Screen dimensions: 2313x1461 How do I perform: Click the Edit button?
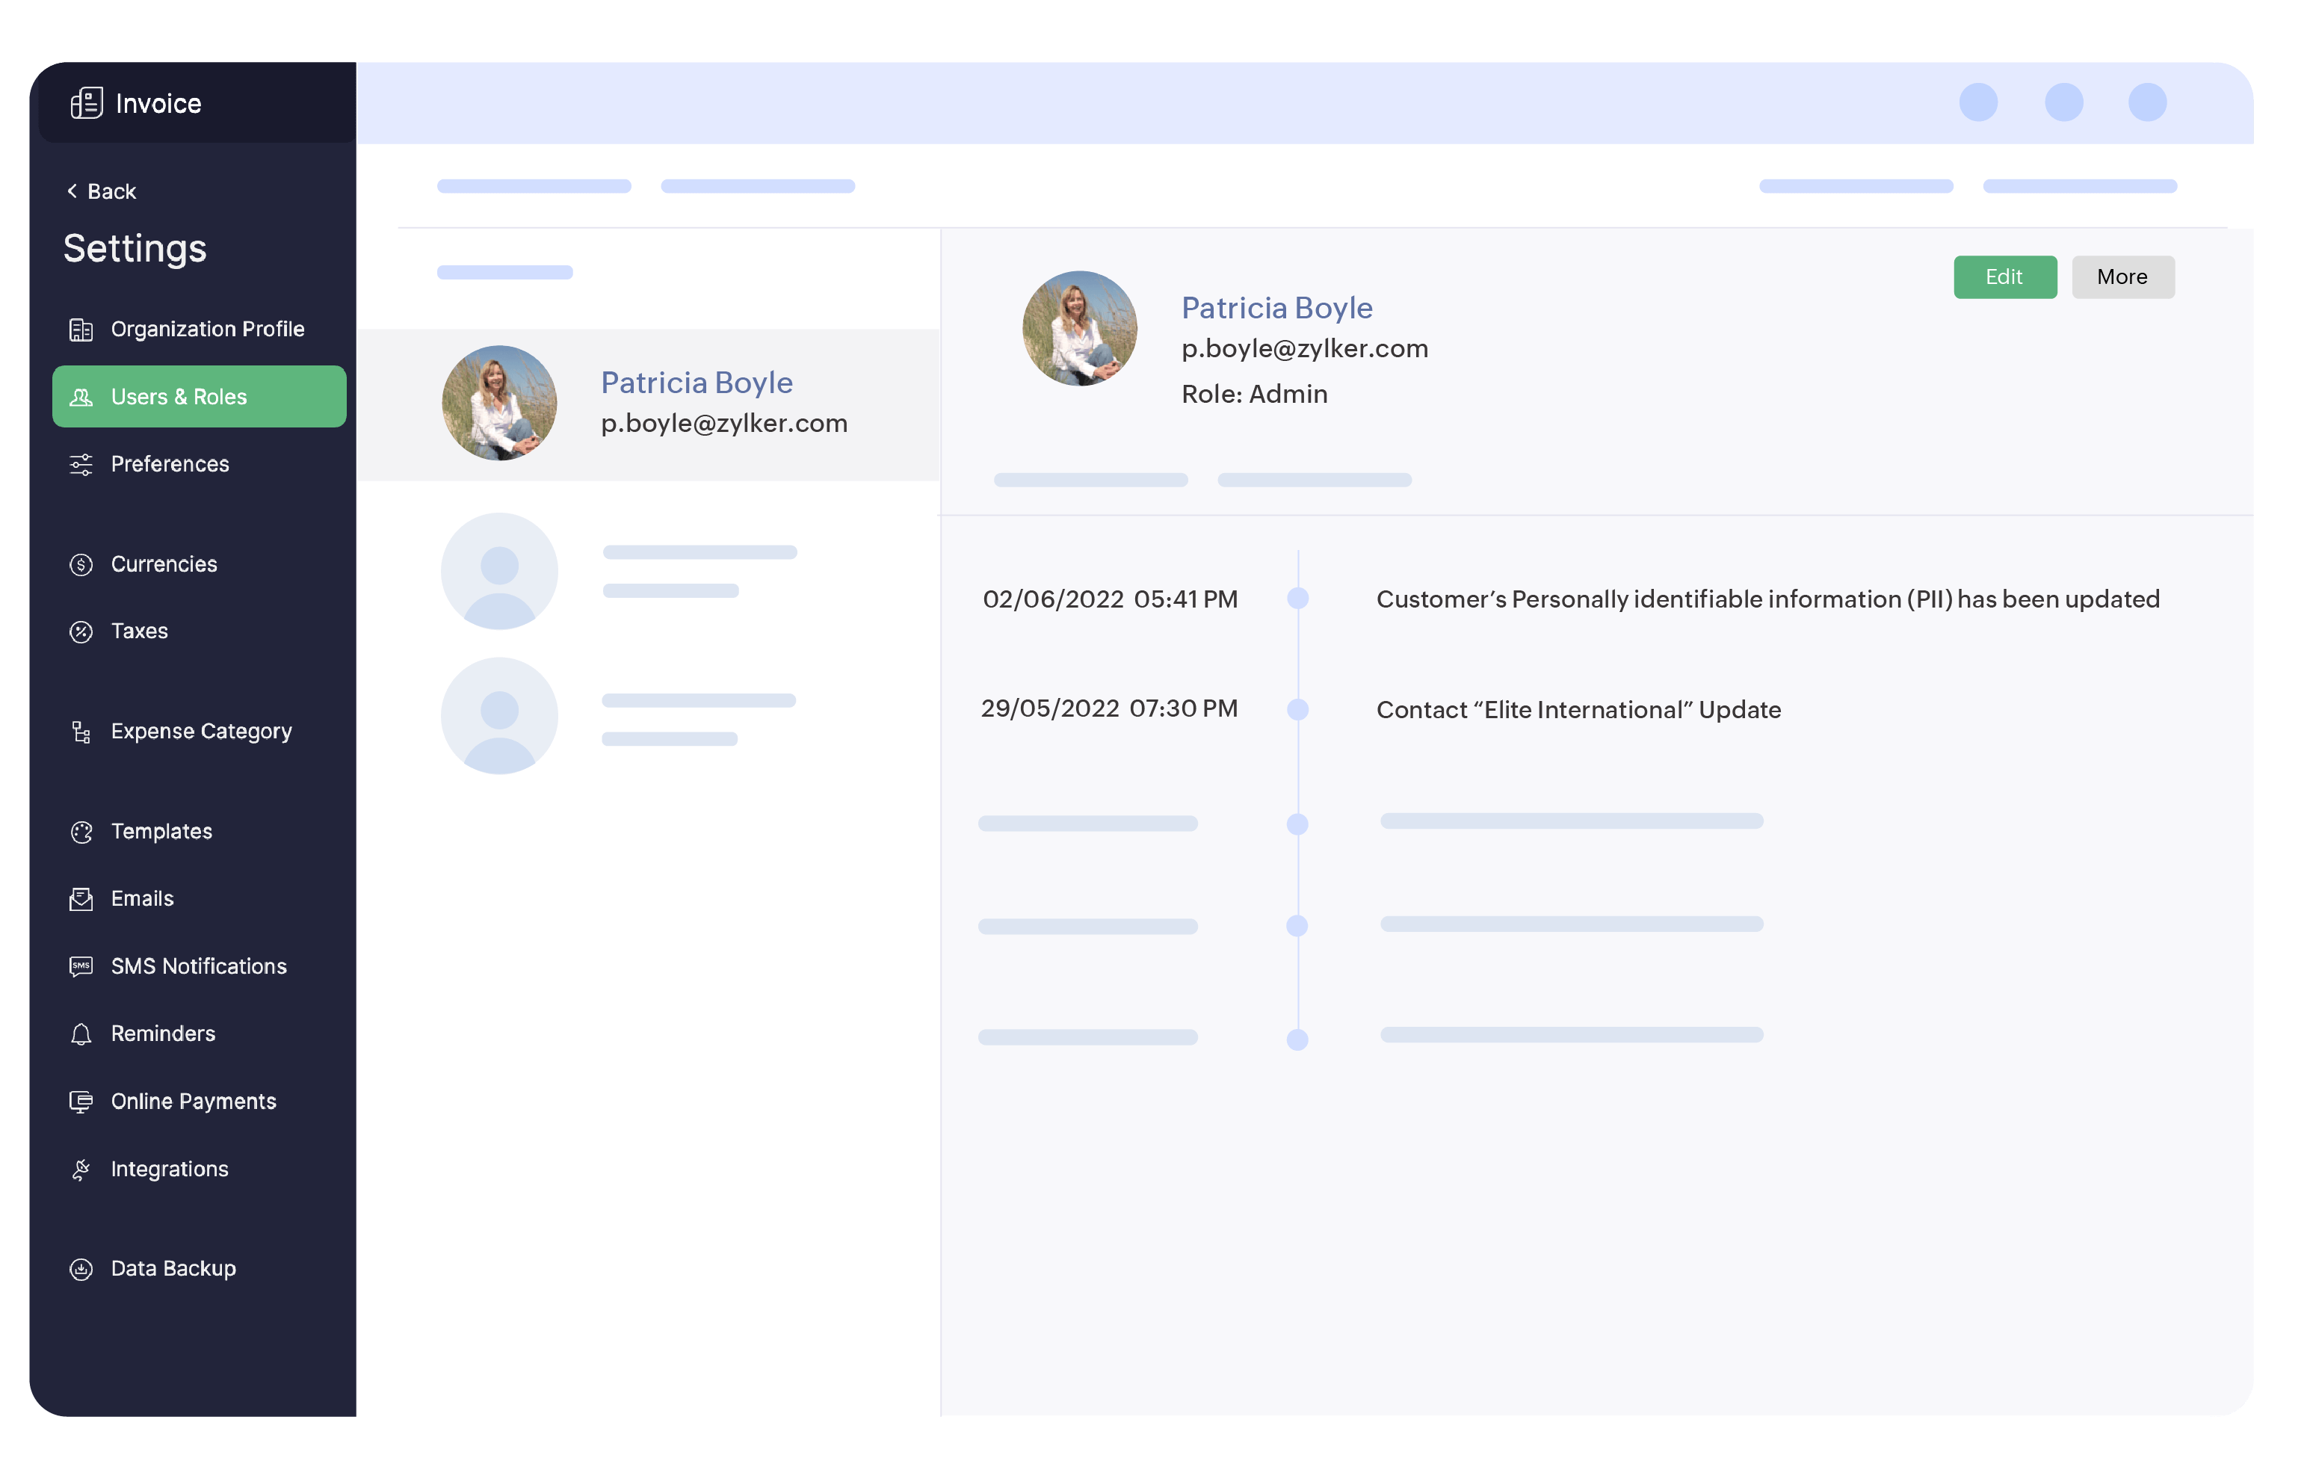pos(2006,277)
